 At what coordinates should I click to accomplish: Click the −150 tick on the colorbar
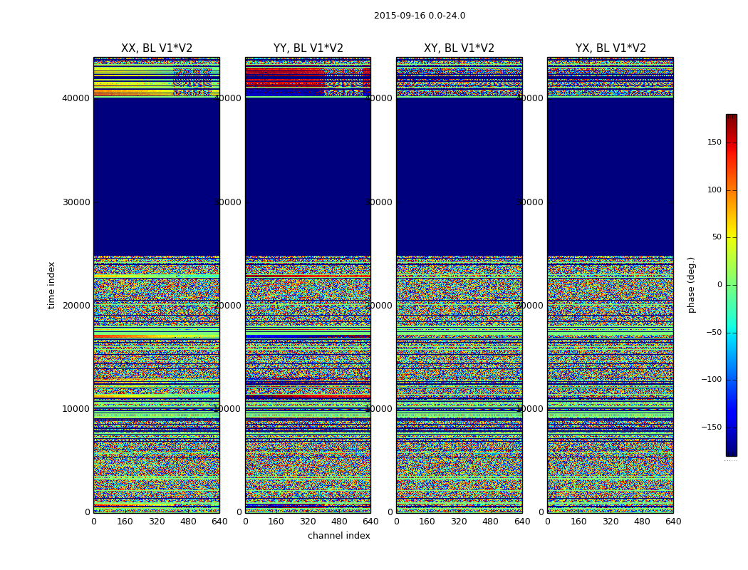click(x=712, y=427)
